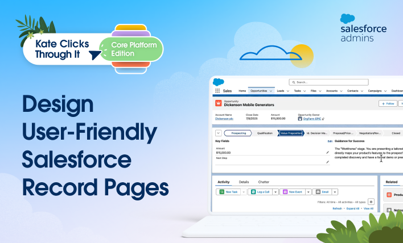
Task: Click the user avatar icon before OrgFarm EPIC
Action: [299, 119]
